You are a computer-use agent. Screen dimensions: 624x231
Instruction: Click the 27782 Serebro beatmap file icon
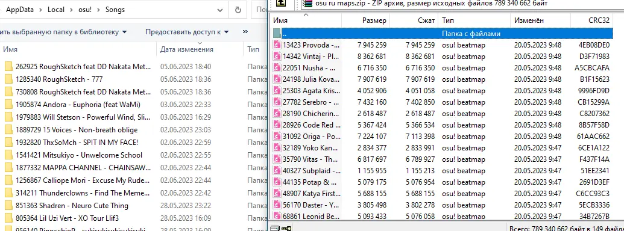pyautogui.click(x=277, y=102)
